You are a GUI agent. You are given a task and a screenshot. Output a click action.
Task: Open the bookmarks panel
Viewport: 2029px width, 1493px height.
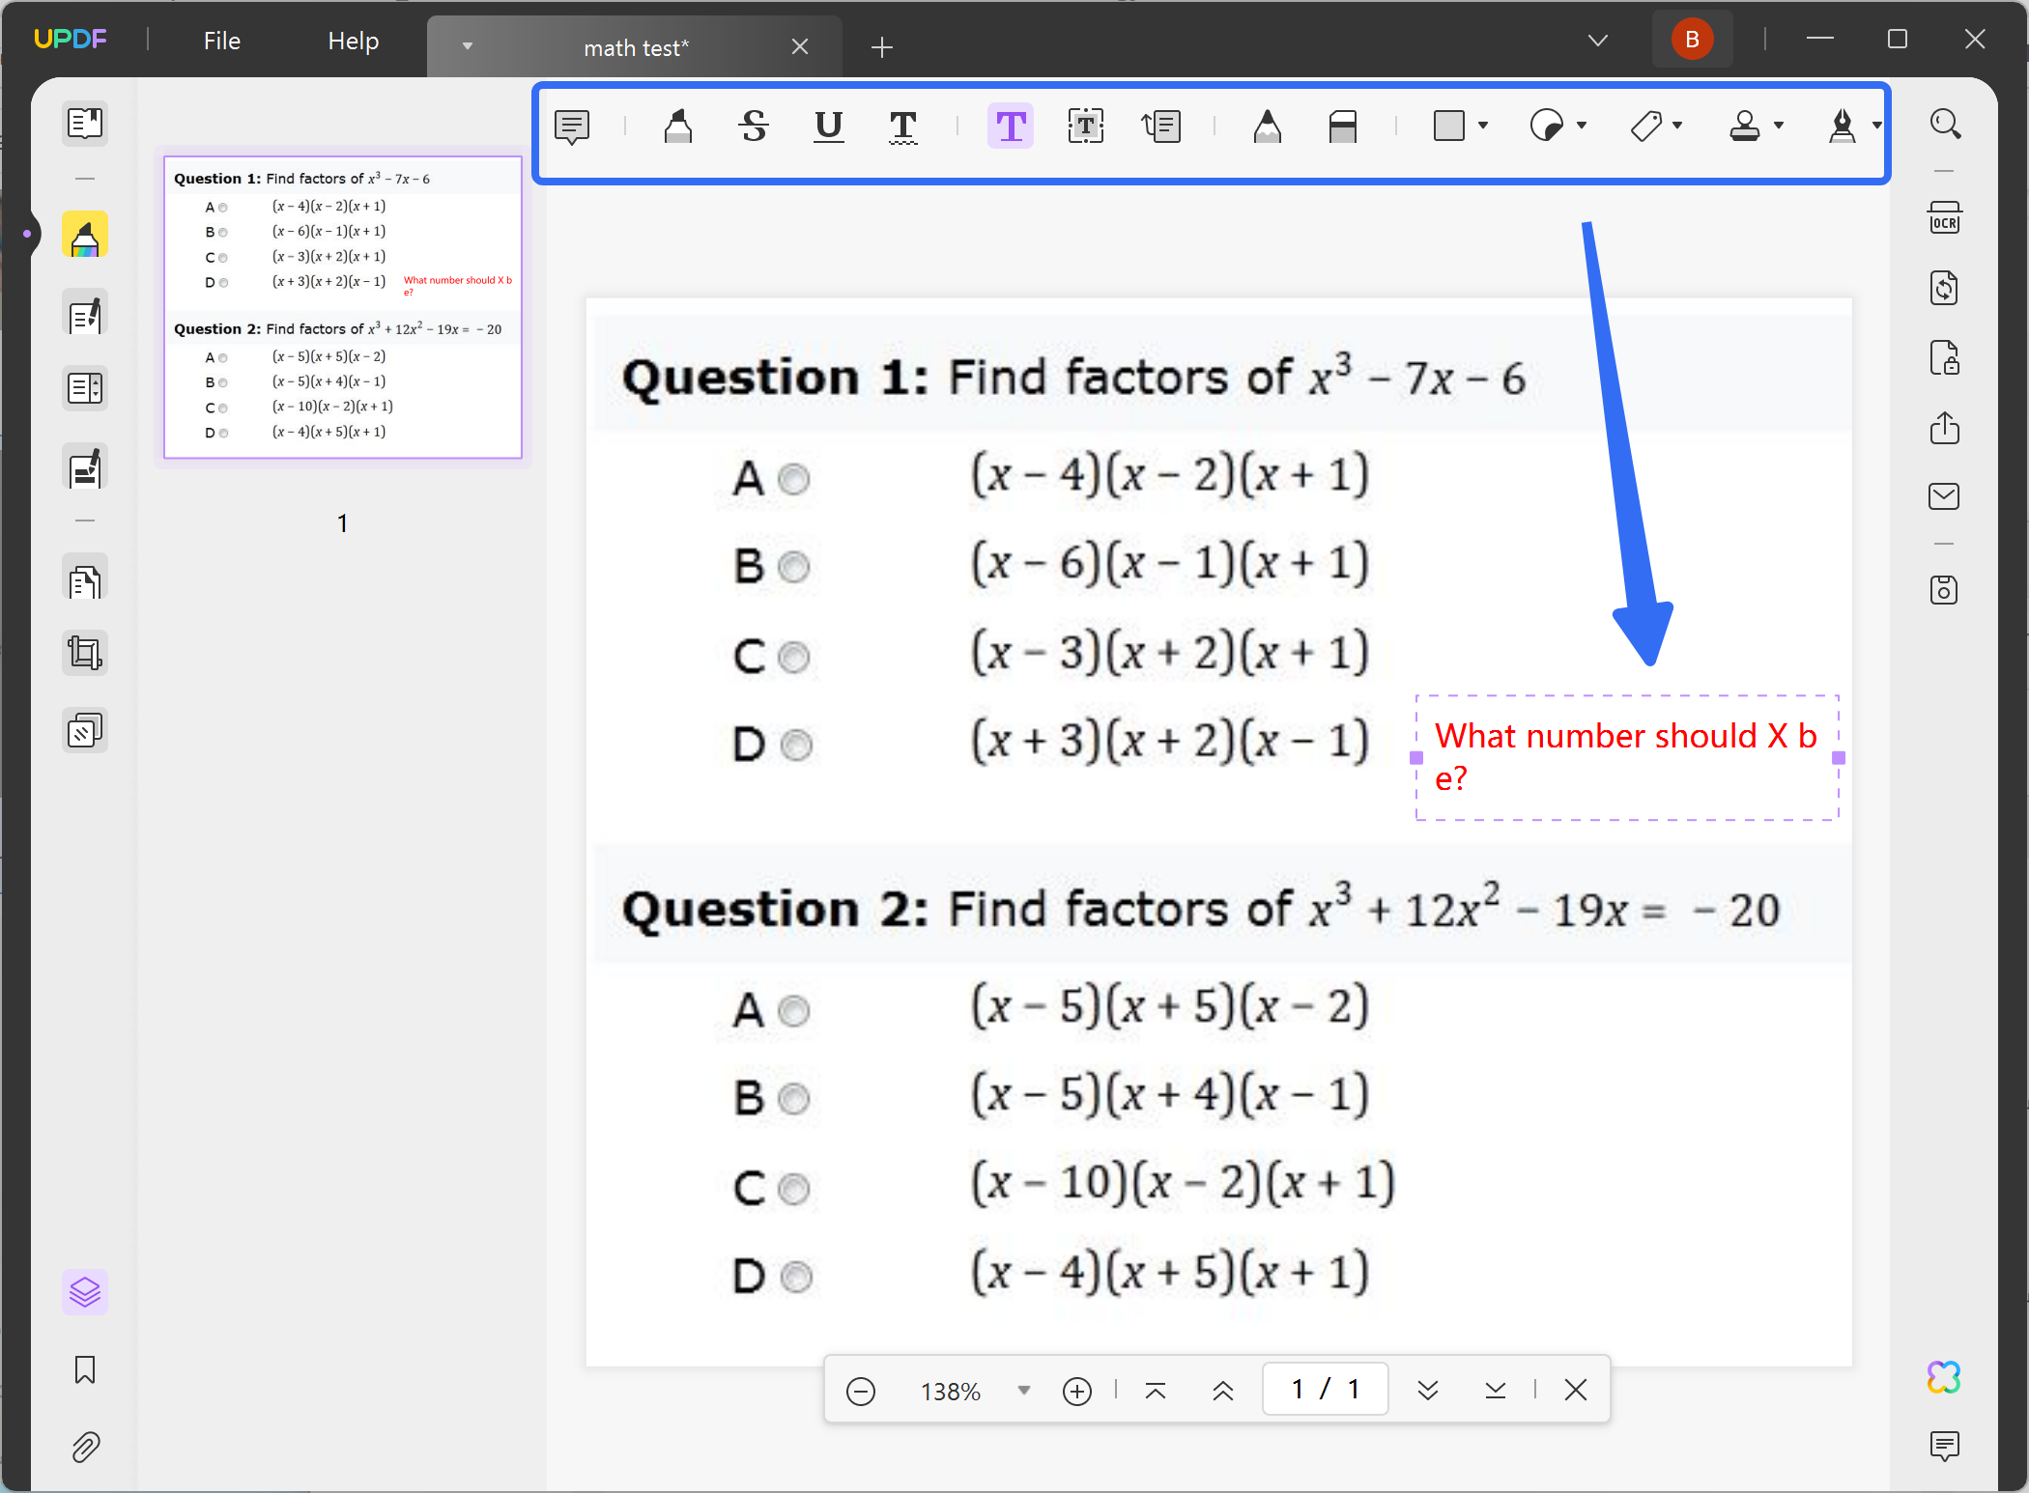tap(85, 1370)
